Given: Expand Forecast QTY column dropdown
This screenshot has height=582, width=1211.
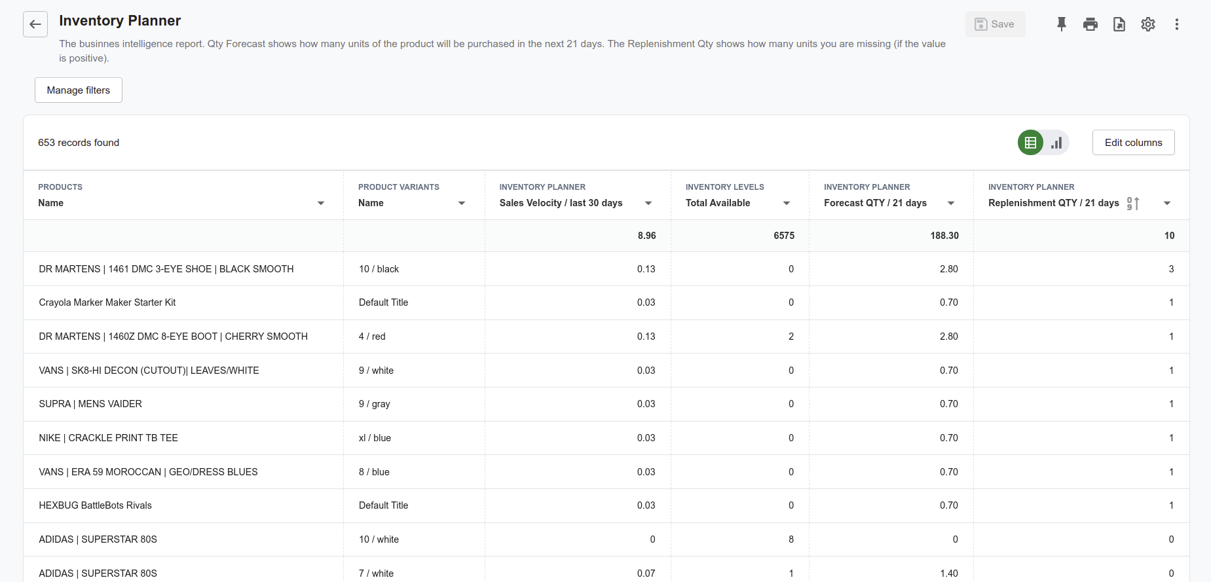Looking at the screenshot, I should (x=951, y=203).
